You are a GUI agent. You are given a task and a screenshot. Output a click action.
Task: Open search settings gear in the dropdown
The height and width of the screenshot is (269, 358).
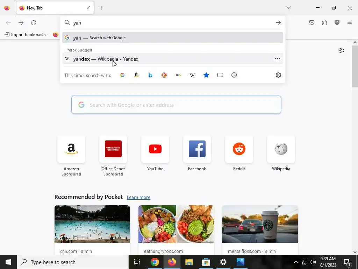(278, 75)
